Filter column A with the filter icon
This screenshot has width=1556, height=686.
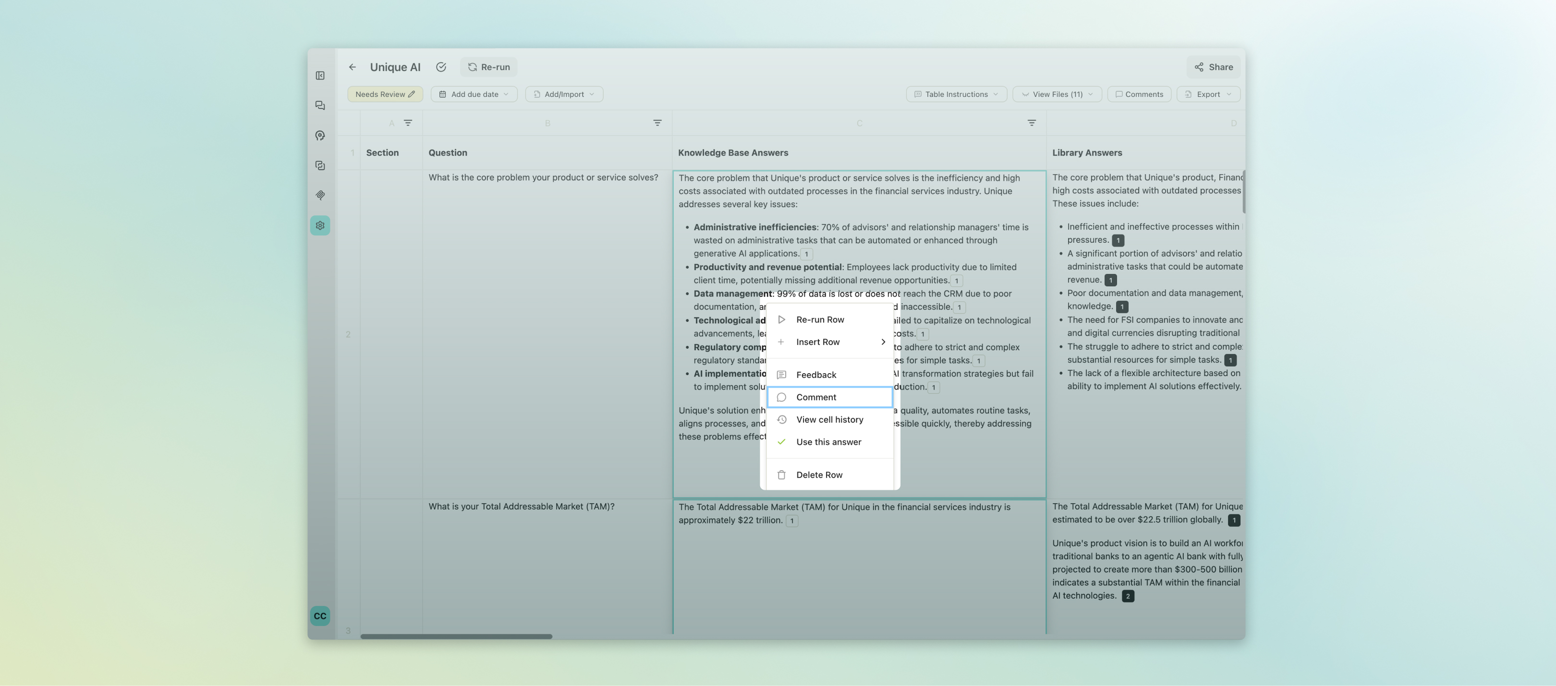tap(408, 123)
